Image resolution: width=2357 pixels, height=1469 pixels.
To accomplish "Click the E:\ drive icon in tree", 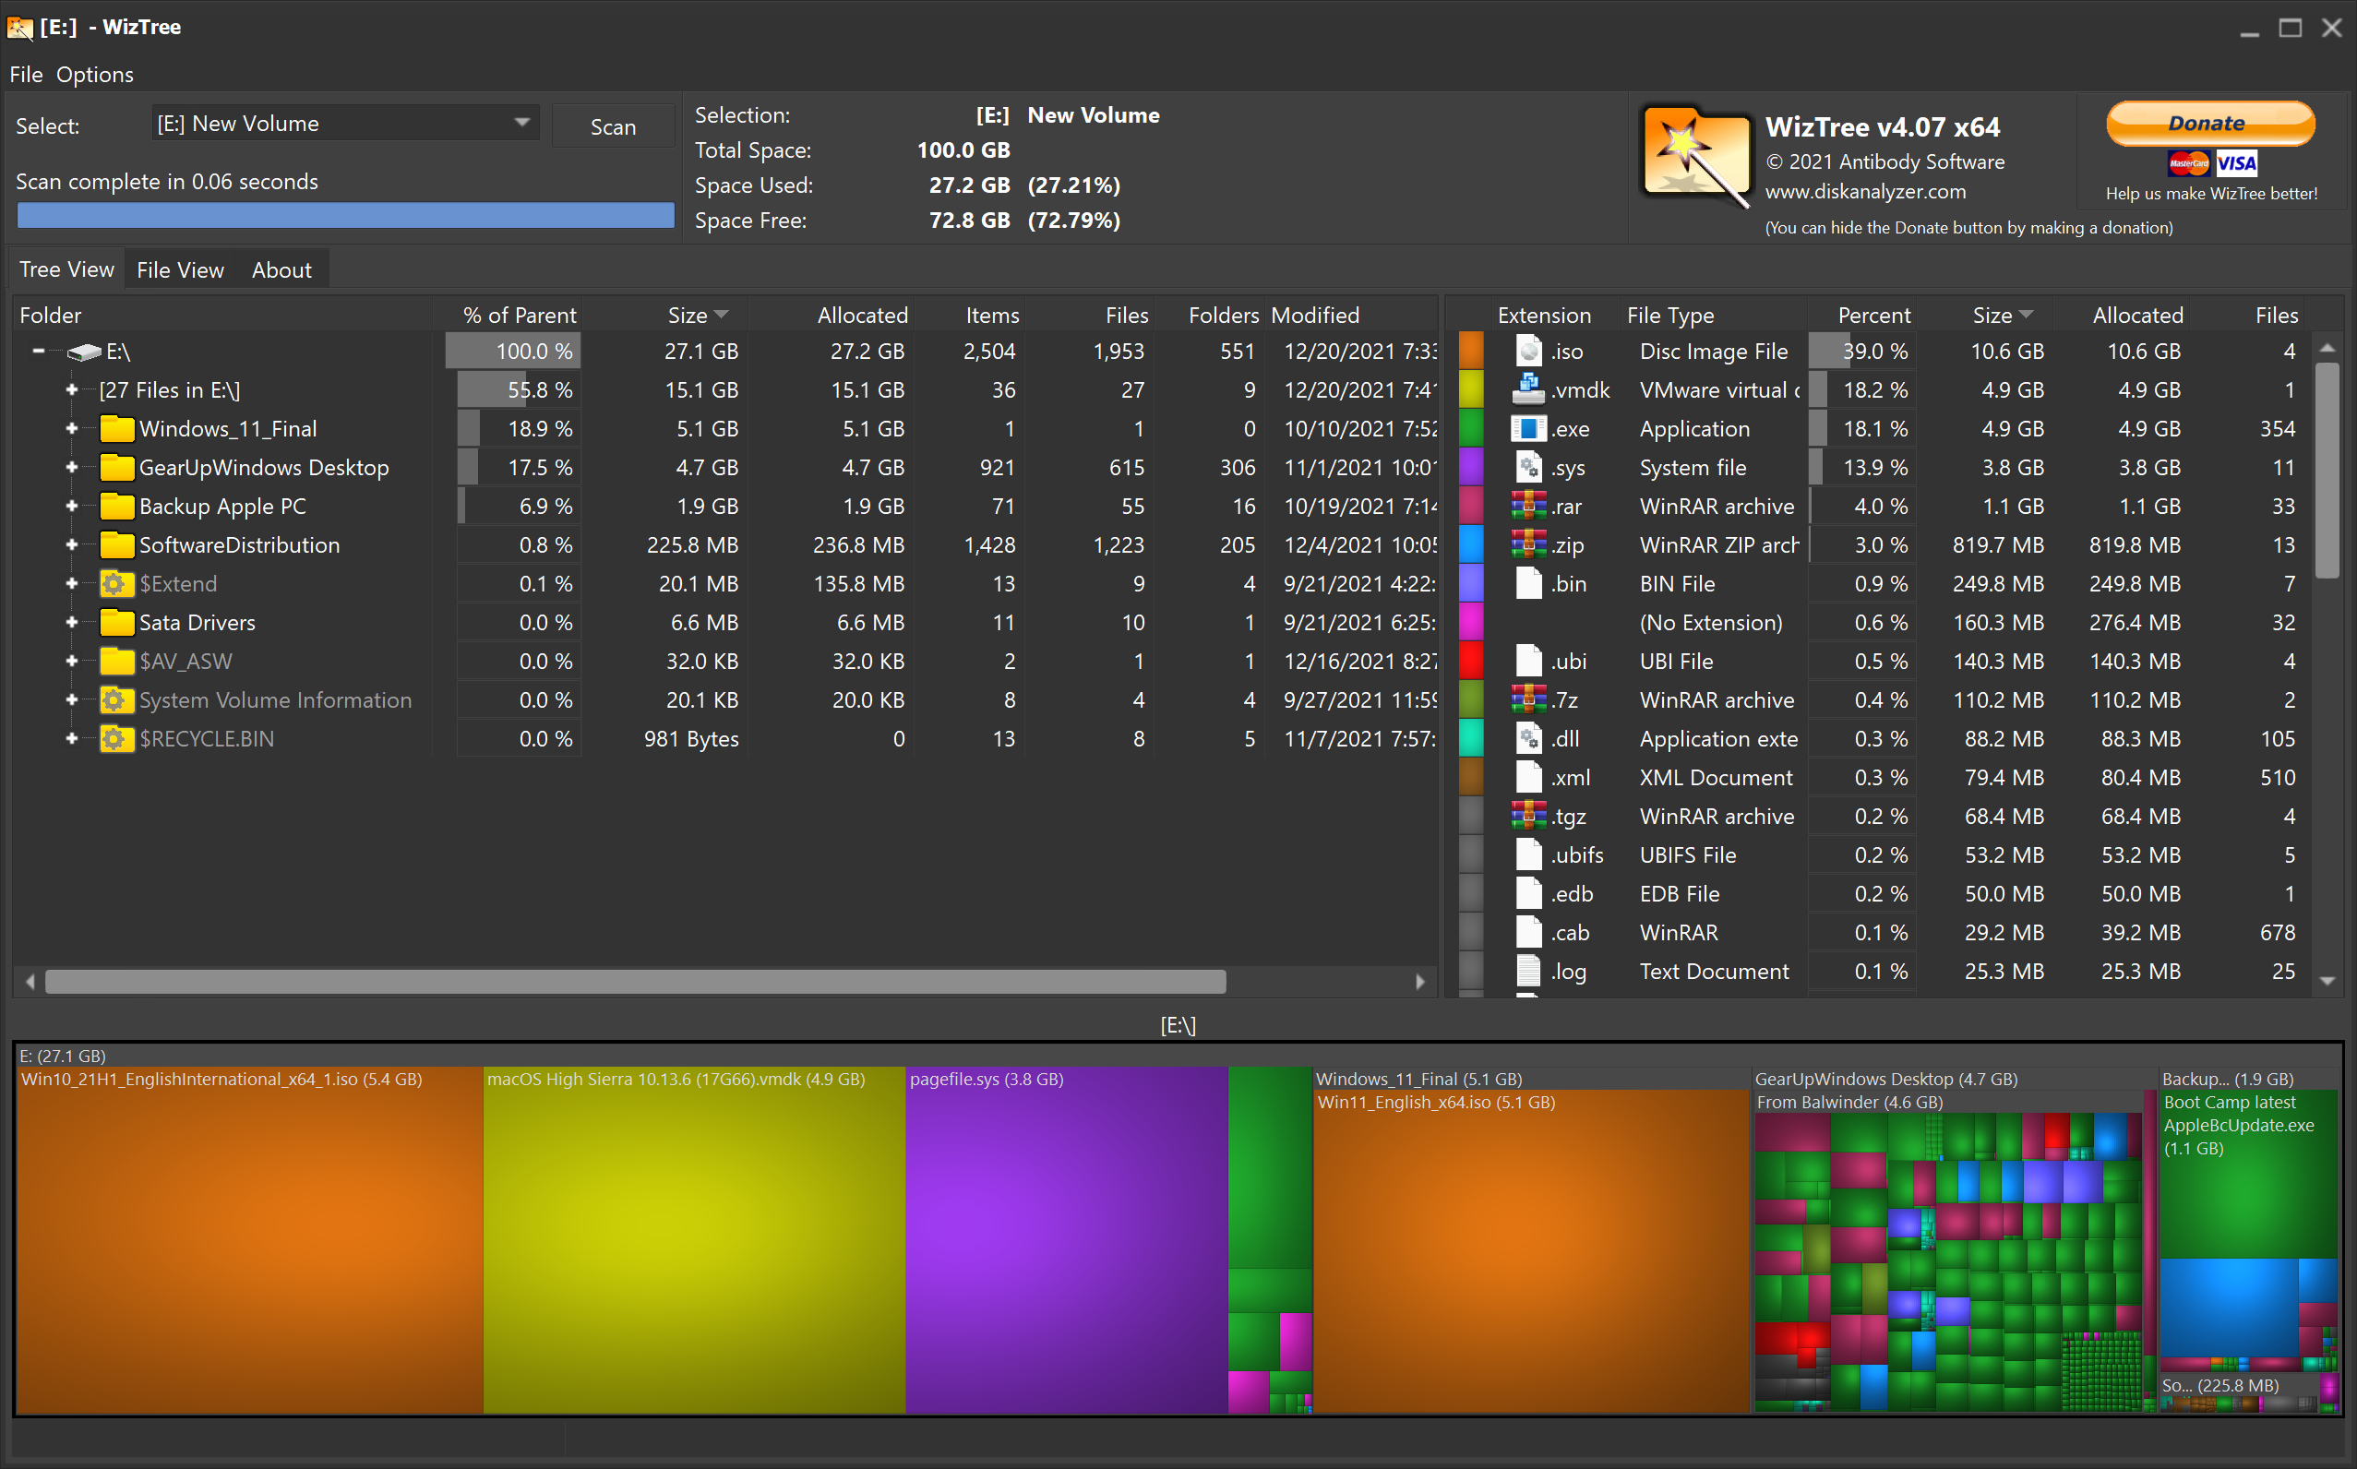I will [x=84, y=352].
